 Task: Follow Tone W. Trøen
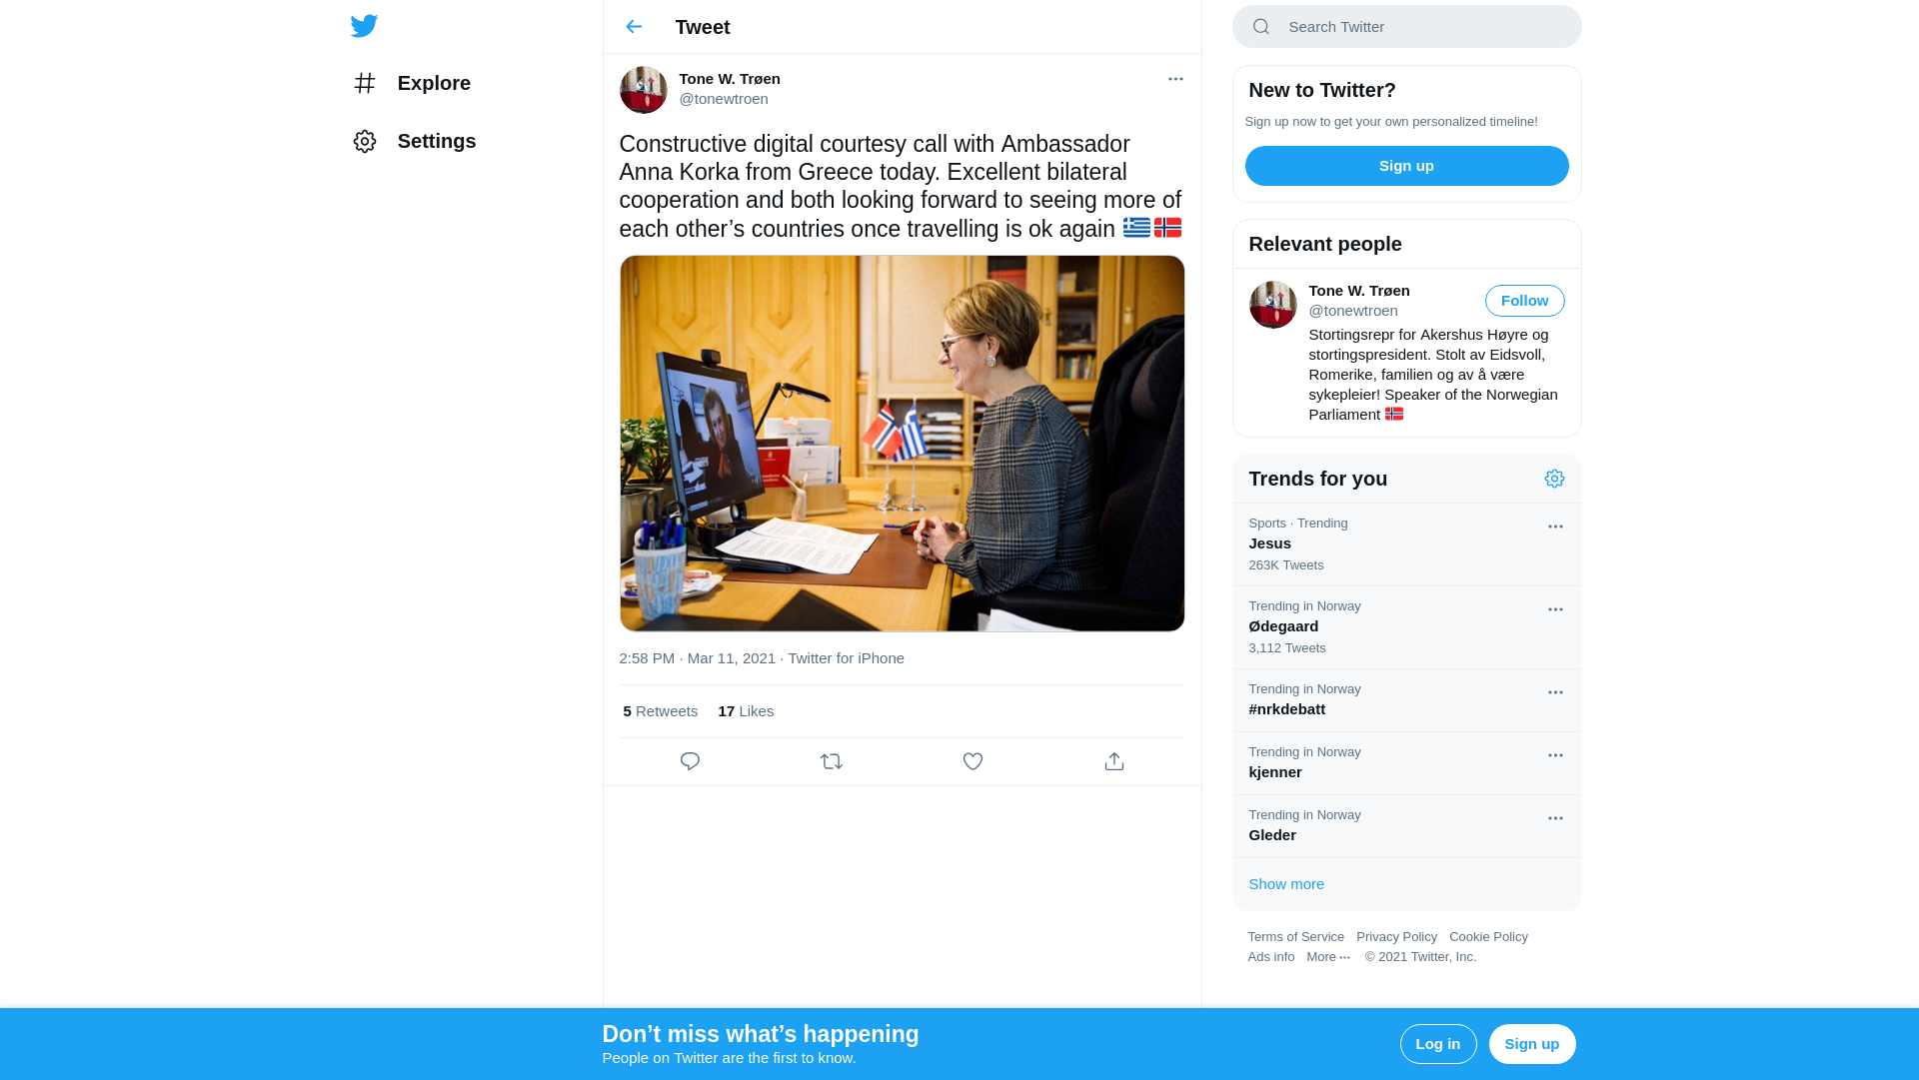tap(1524, 301)
